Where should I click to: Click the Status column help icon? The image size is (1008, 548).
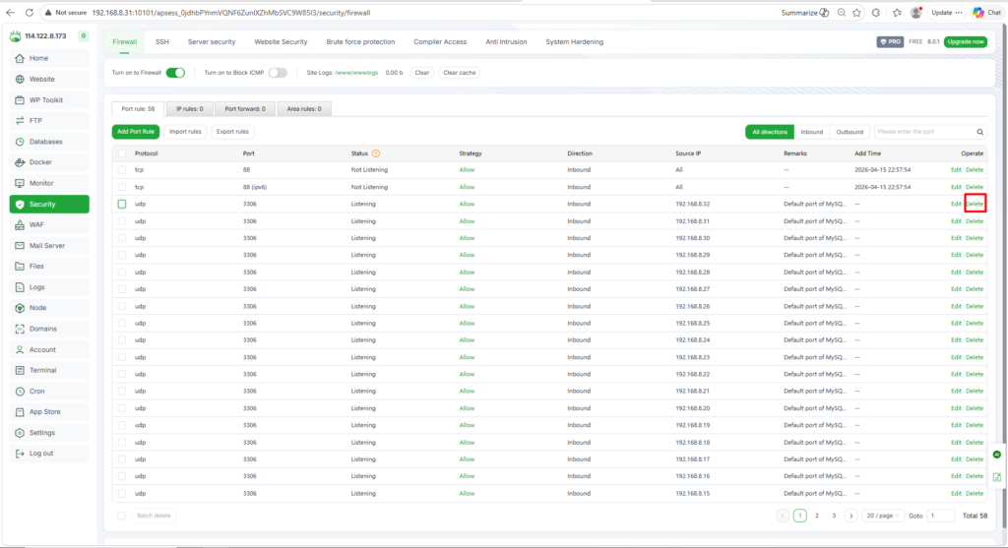(376, 153)
